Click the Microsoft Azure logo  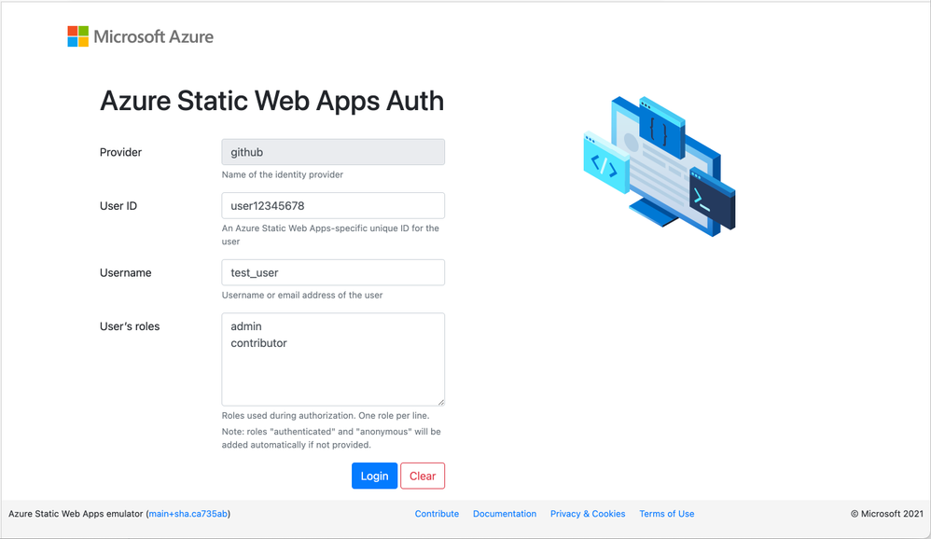point(140,36)
